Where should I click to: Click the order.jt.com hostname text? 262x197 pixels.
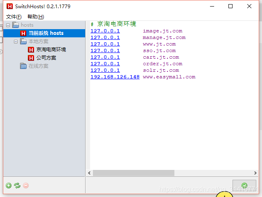163,64
